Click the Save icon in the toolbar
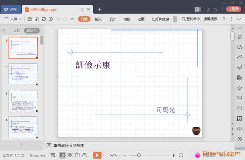The height and width of the screenshot is (160, 245). click(x=29, y=19)
